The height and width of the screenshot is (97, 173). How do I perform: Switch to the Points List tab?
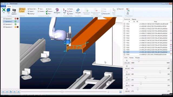point(127,19)
